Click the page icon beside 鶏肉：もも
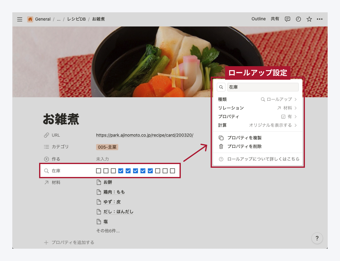Screen dimensions: 340x261 point(99,192)
